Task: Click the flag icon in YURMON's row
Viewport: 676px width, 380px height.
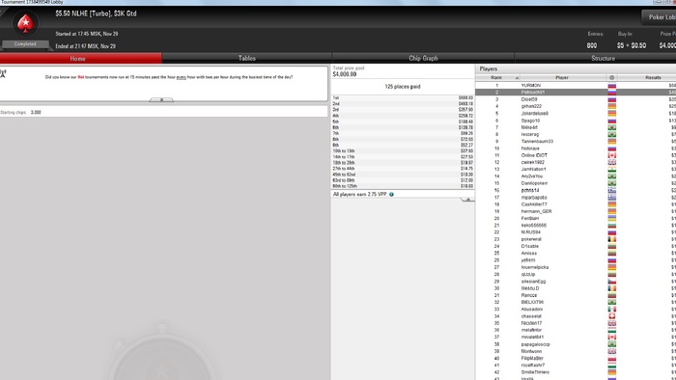Action: coord(611,86)
